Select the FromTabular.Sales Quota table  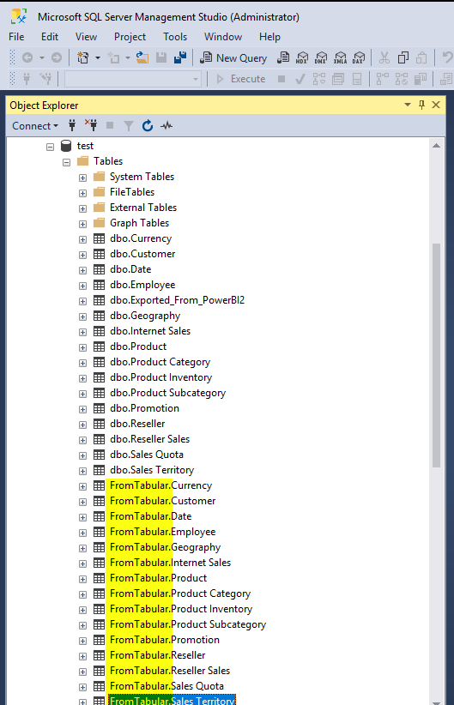[166, 685]
